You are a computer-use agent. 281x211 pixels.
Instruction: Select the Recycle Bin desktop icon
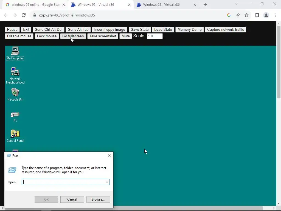pos(15,95)
